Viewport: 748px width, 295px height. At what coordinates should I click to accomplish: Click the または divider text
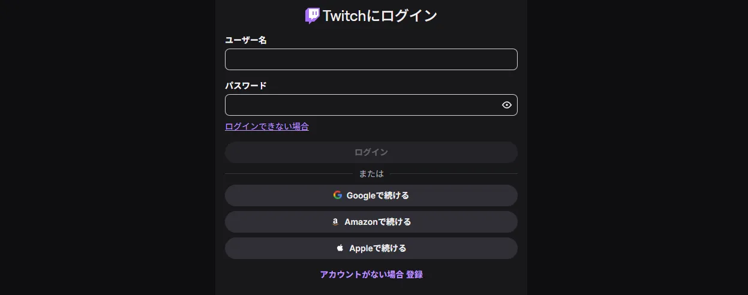371,174
